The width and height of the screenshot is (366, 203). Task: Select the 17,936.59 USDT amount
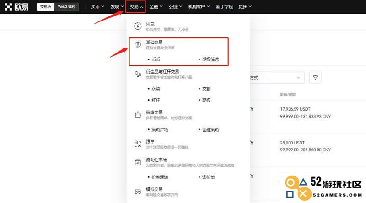pos(295,109)
